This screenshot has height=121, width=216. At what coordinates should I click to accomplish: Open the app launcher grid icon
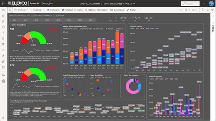pos(3,3)
